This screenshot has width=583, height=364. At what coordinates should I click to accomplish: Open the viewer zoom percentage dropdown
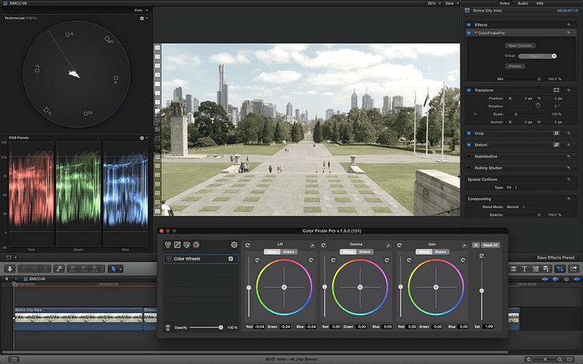point(434,3)
